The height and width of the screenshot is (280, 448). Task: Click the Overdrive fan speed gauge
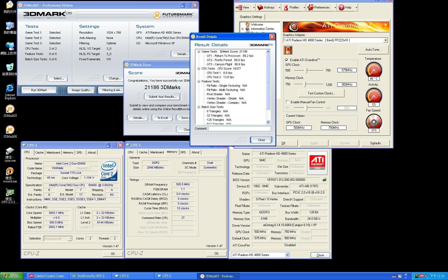coord(374,122)
